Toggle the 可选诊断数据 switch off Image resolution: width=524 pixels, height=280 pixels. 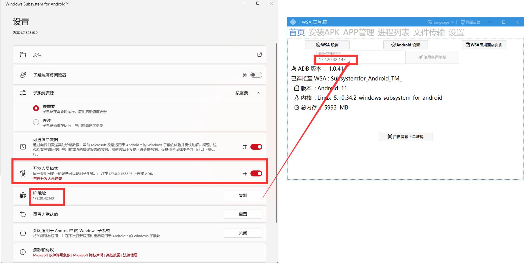click(x=256, y=147)
